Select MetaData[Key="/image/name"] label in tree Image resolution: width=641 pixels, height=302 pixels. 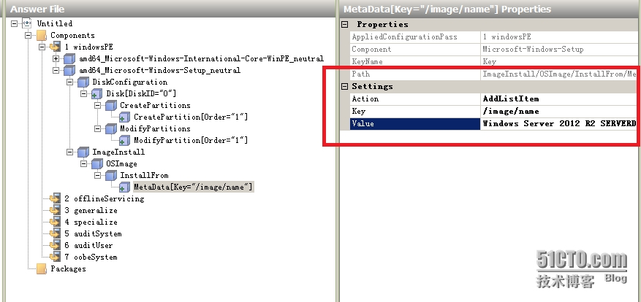(194, 187)
